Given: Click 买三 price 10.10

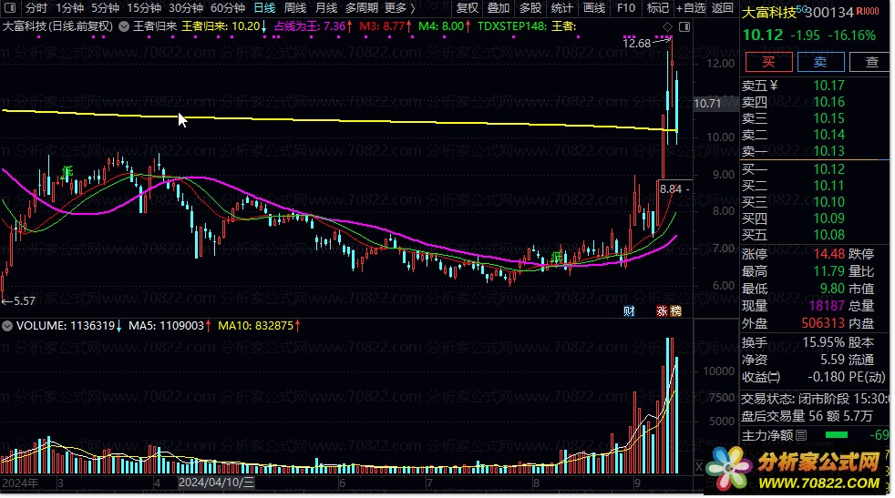Looking at the screenshot, I should (828, 202).
